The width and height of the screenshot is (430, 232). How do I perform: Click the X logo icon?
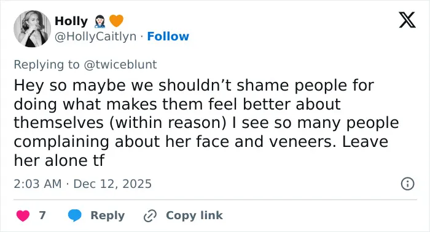coord(407,20)
